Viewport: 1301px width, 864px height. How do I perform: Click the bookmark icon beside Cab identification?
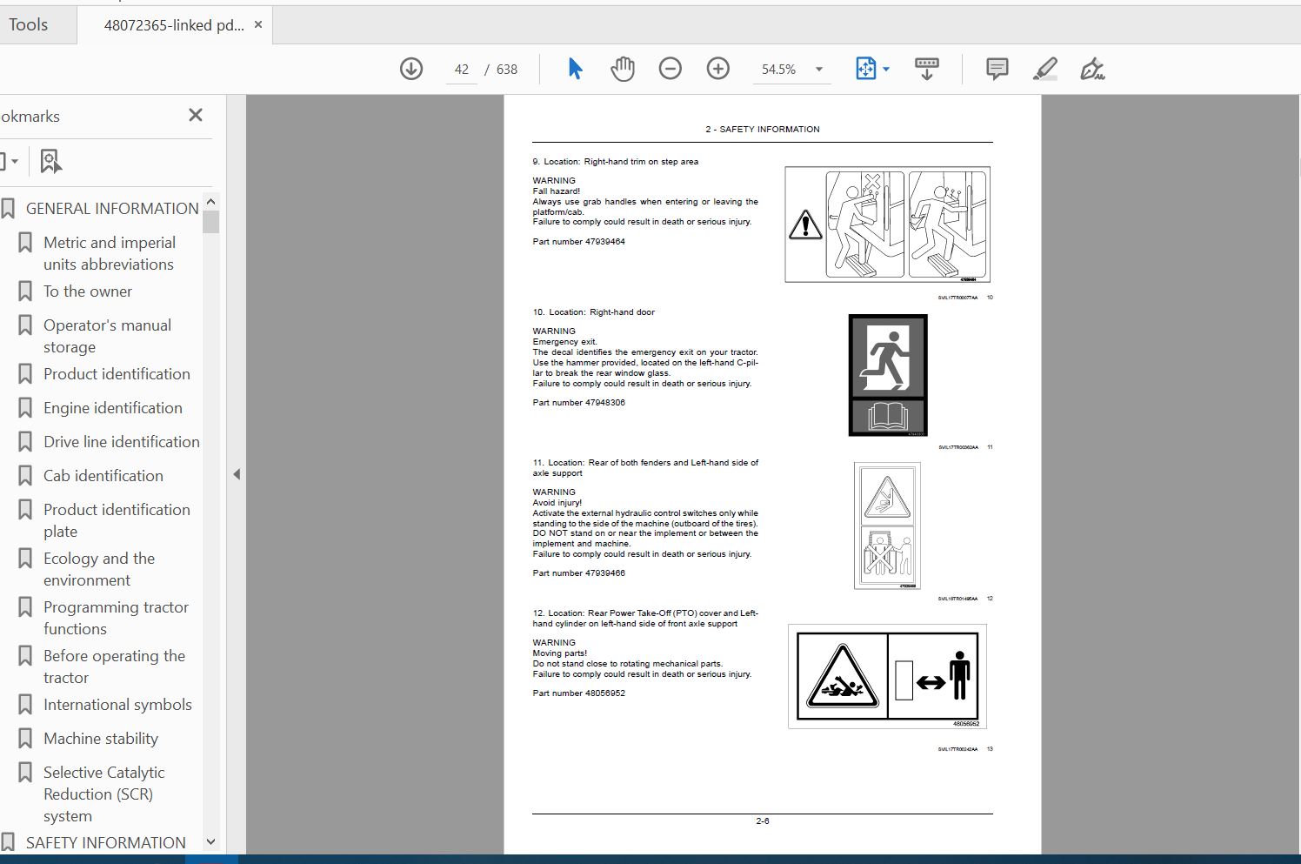coord(25,476)
